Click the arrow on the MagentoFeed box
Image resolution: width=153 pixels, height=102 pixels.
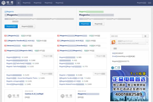[147, 42]
